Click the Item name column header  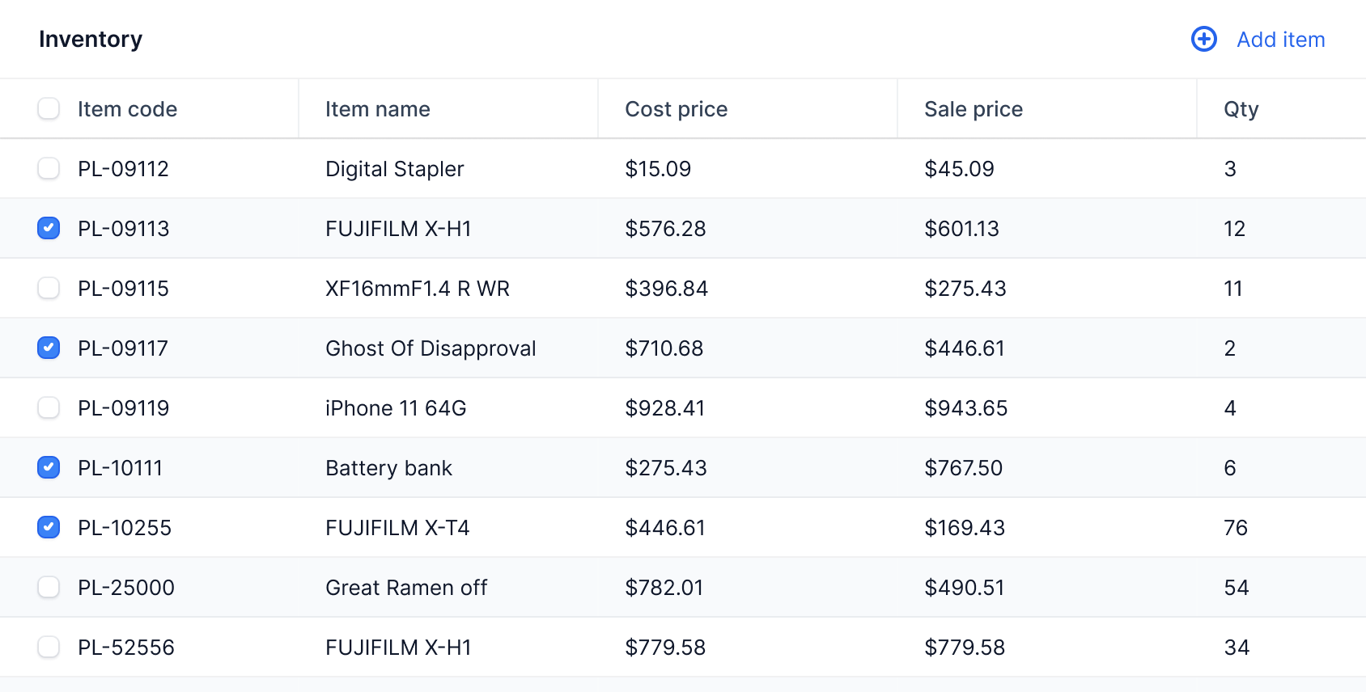(x=377, y=108)
